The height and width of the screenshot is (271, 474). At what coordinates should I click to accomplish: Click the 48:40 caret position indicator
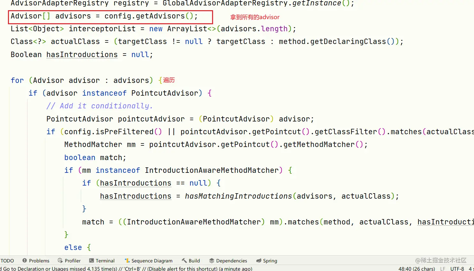(x=417, y=269)
